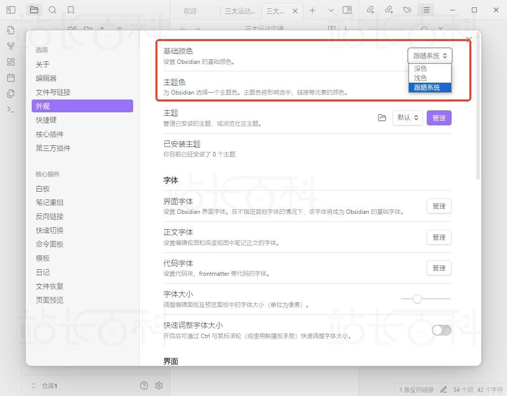
Task: Open the bookmarks icon in top toolbar
Action: tap(71, 9)
